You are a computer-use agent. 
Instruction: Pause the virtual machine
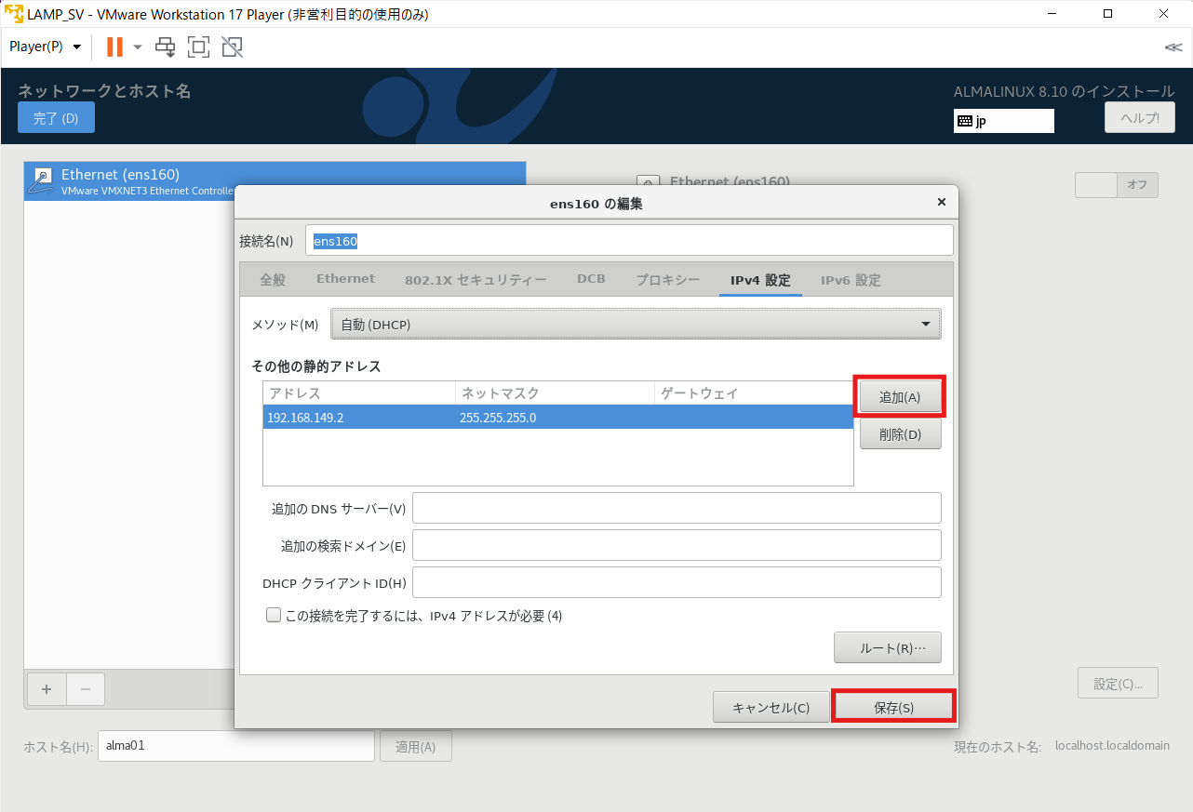coord(114,47)
